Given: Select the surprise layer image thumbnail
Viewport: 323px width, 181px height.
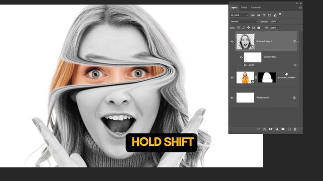Looking at the screenshot, I should 245,77.
